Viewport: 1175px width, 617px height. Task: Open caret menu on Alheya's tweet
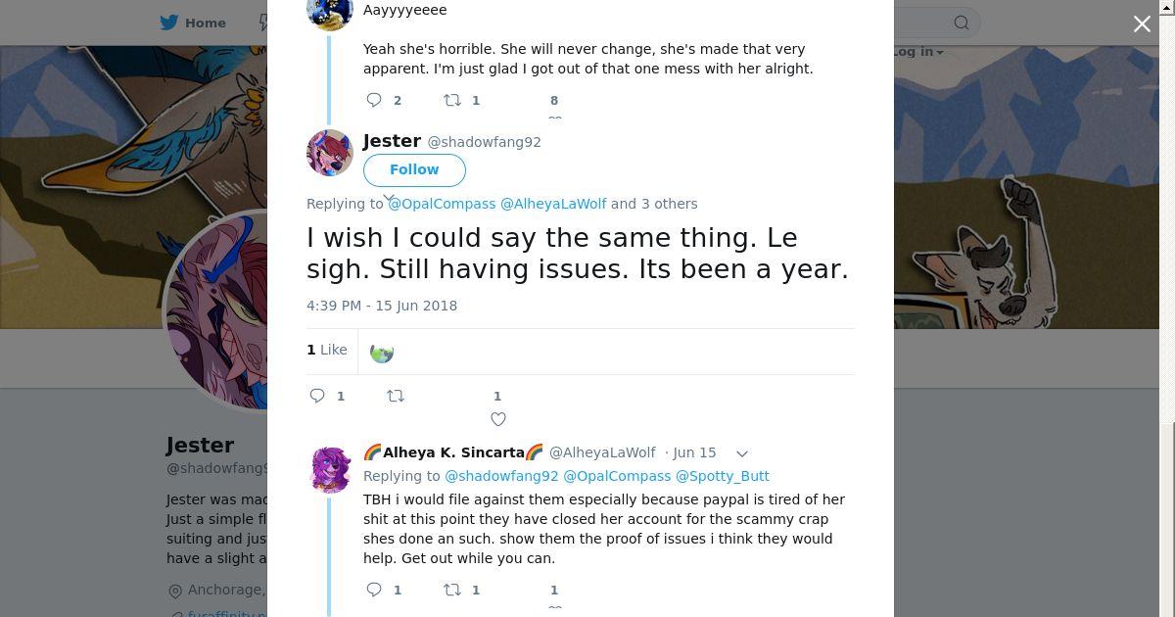coord(742,453)
